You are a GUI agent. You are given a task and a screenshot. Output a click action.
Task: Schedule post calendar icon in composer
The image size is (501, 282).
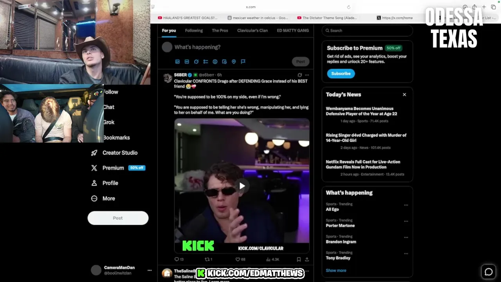[224, 61]
